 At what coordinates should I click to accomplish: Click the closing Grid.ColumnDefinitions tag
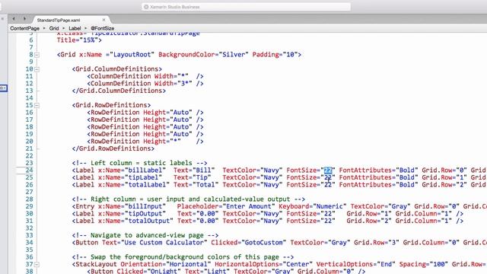[119, 91]
